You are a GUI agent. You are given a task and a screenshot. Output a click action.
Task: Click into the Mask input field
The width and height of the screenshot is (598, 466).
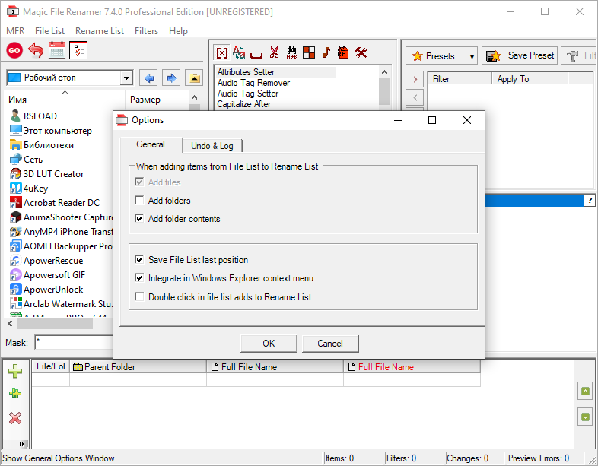click(74, 343)
